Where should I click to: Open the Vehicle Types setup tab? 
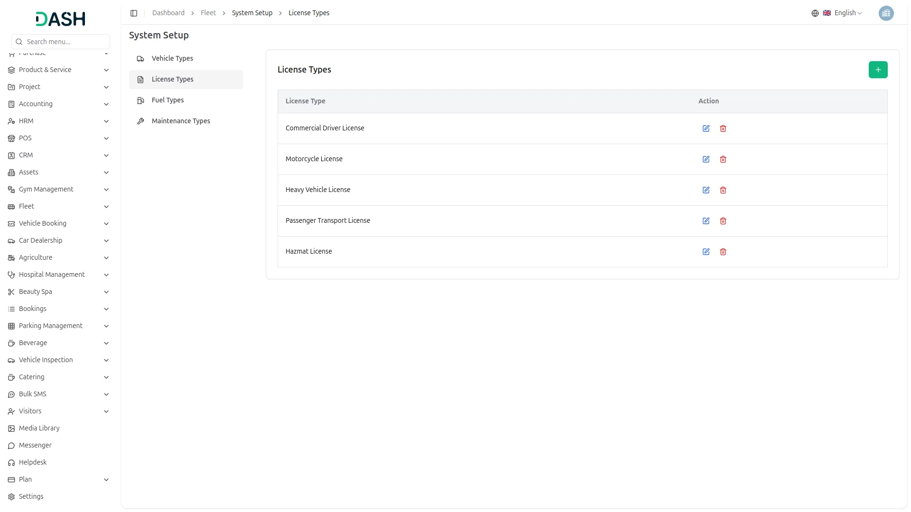coord(186,59)
